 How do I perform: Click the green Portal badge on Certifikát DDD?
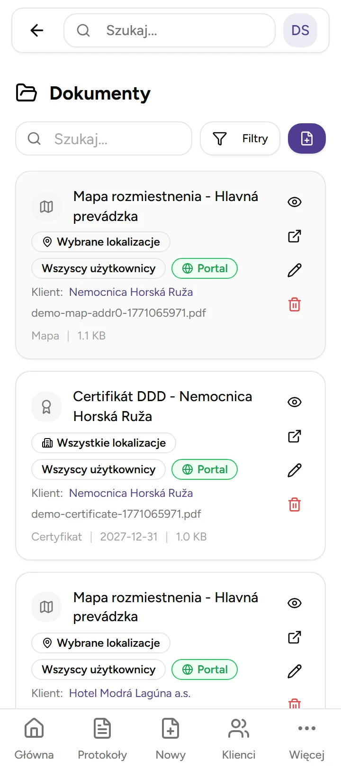204,469
